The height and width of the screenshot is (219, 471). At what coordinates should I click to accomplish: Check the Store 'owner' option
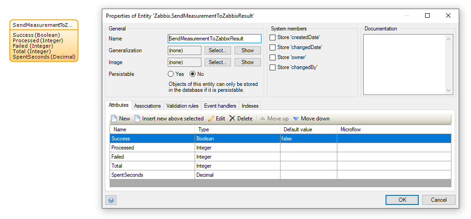click(x=273, y=57)
